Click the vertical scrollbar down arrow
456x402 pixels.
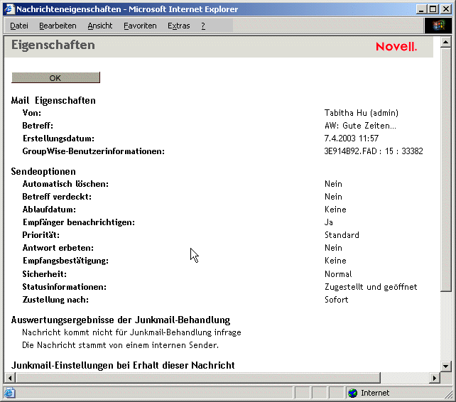[x=445, y=366]
